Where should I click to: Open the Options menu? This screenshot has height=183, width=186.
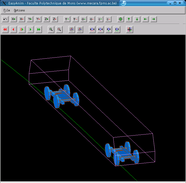coord(19,10)
